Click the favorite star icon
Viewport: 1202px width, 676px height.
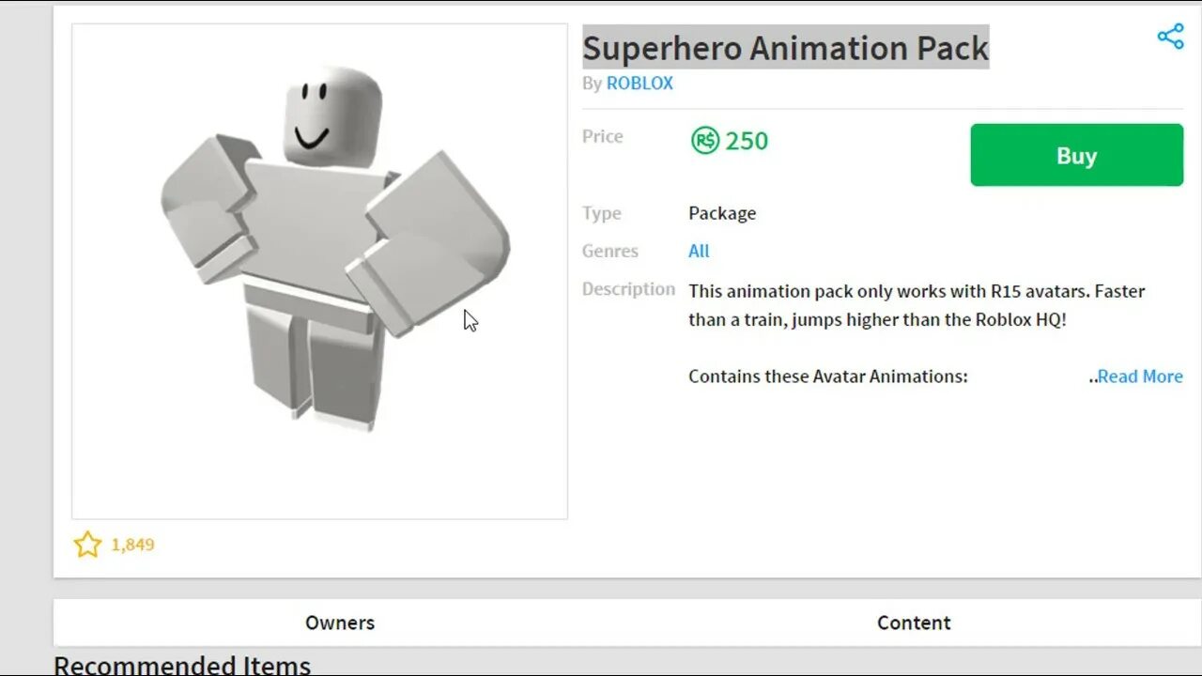pos(87,545)
